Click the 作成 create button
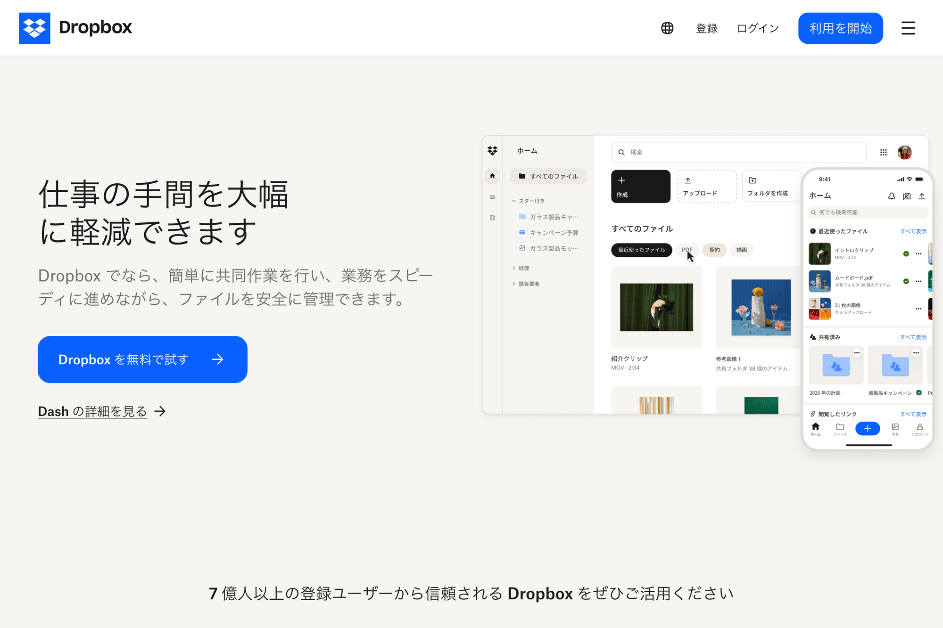The image size is (943, 628). click(x=640, y=187)
